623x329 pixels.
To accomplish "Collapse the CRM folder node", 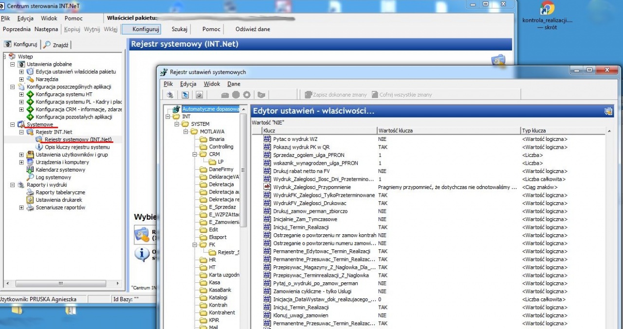I will (195, 154).
